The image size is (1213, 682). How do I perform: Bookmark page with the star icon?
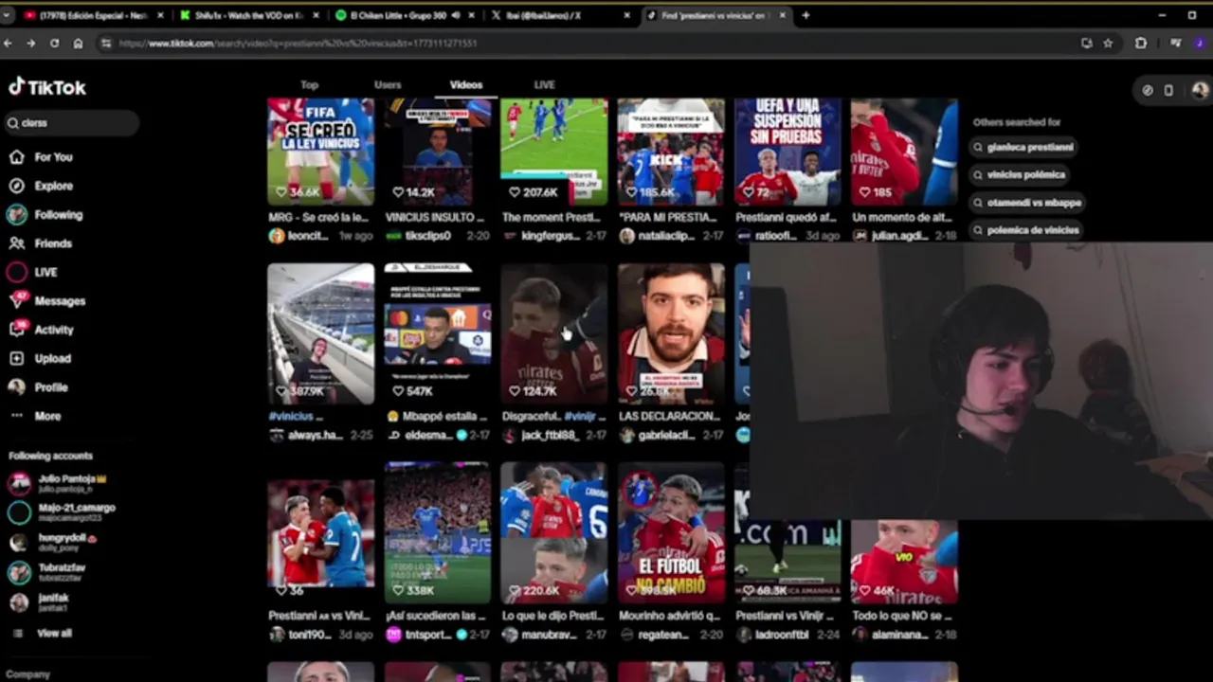(1108, 43)
